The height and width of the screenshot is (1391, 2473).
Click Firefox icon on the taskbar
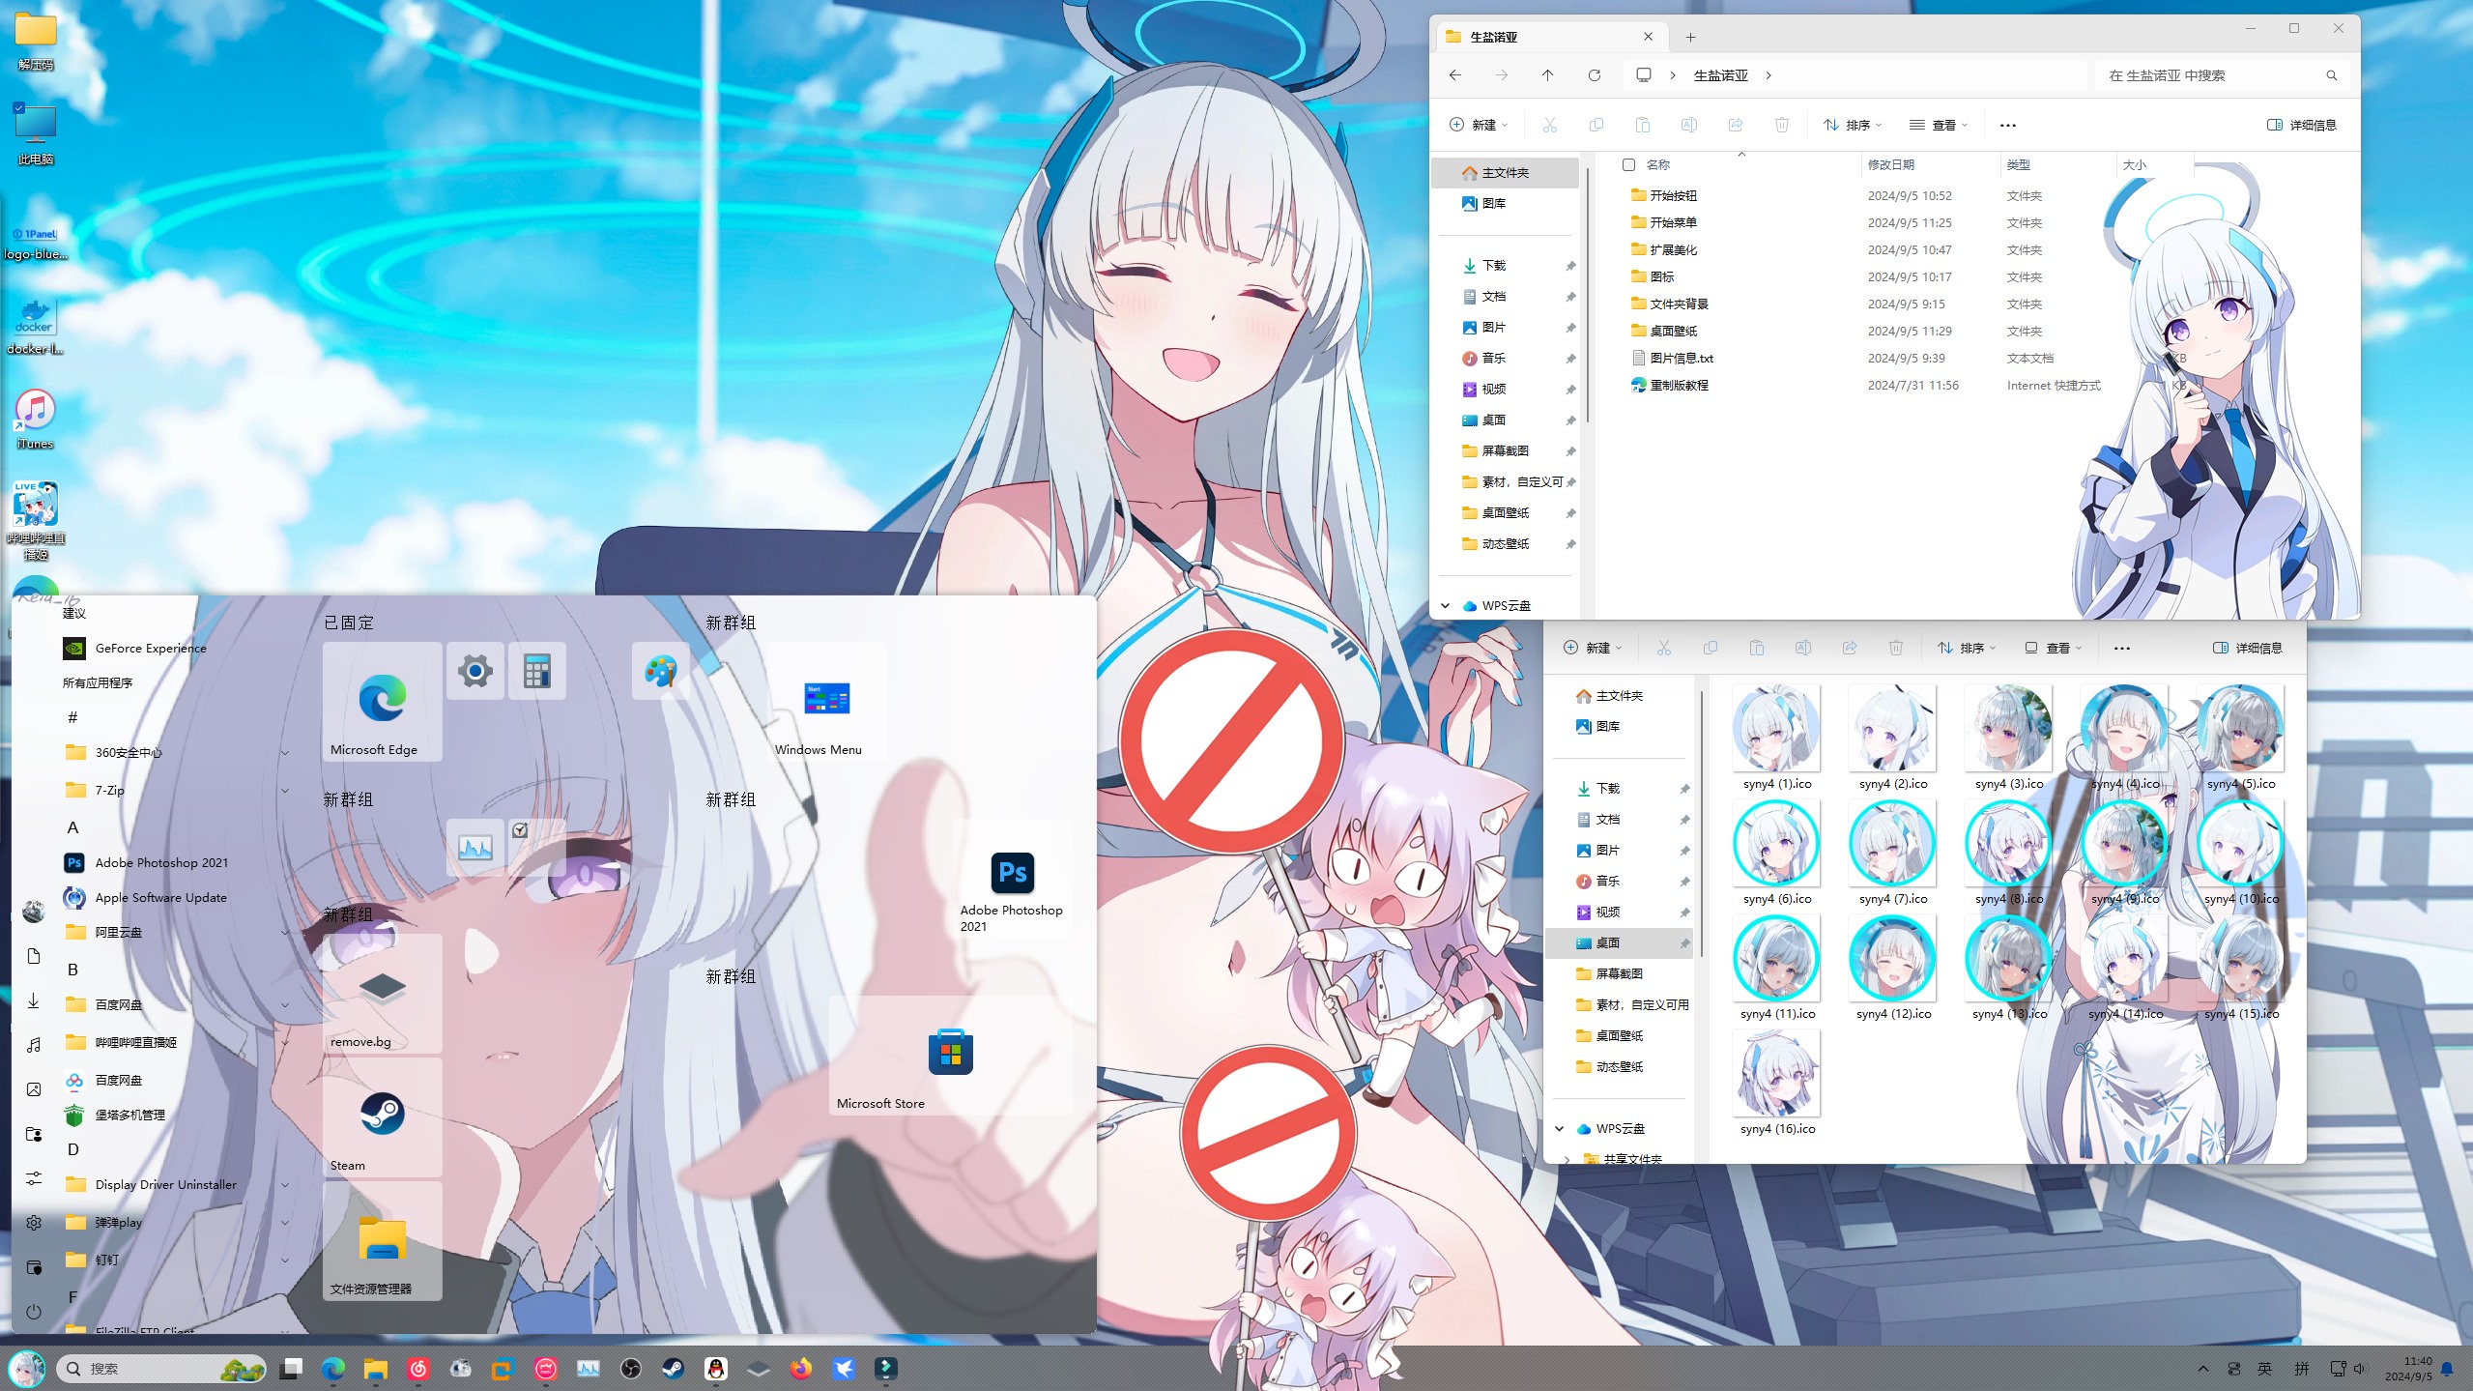click(800, 1369)
